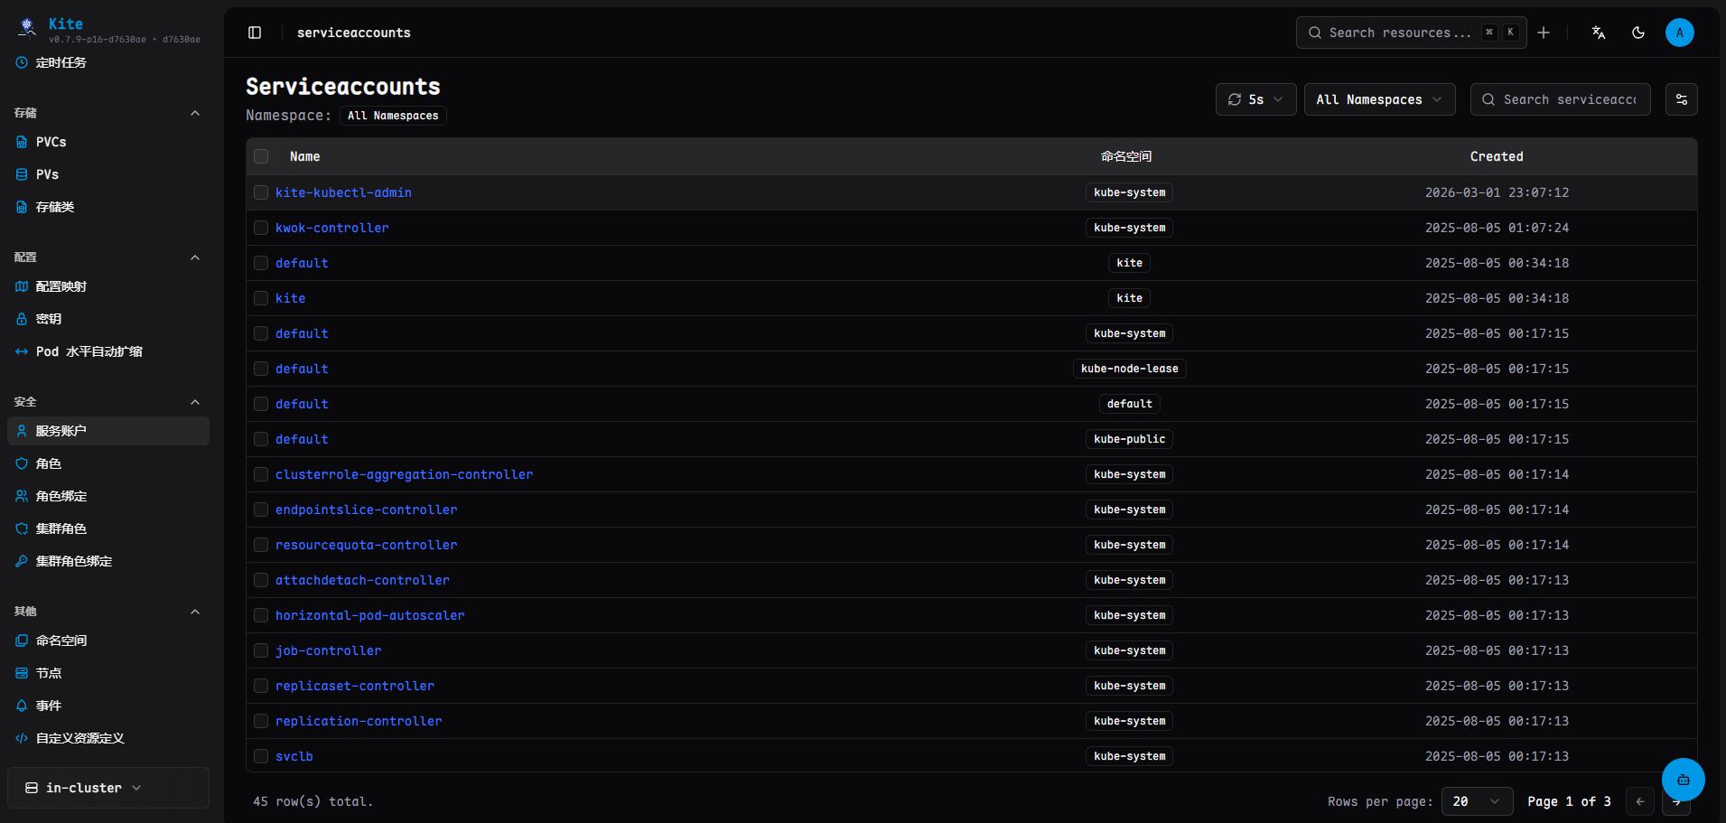
Task: Open 角色 roles page
Action: [108, 463]
